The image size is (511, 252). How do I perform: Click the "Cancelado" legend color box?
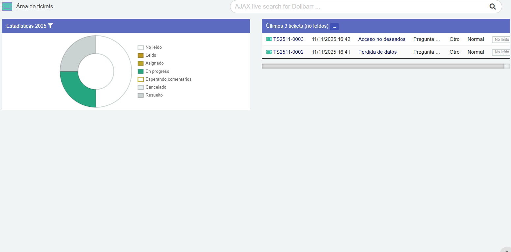[140, 87]
